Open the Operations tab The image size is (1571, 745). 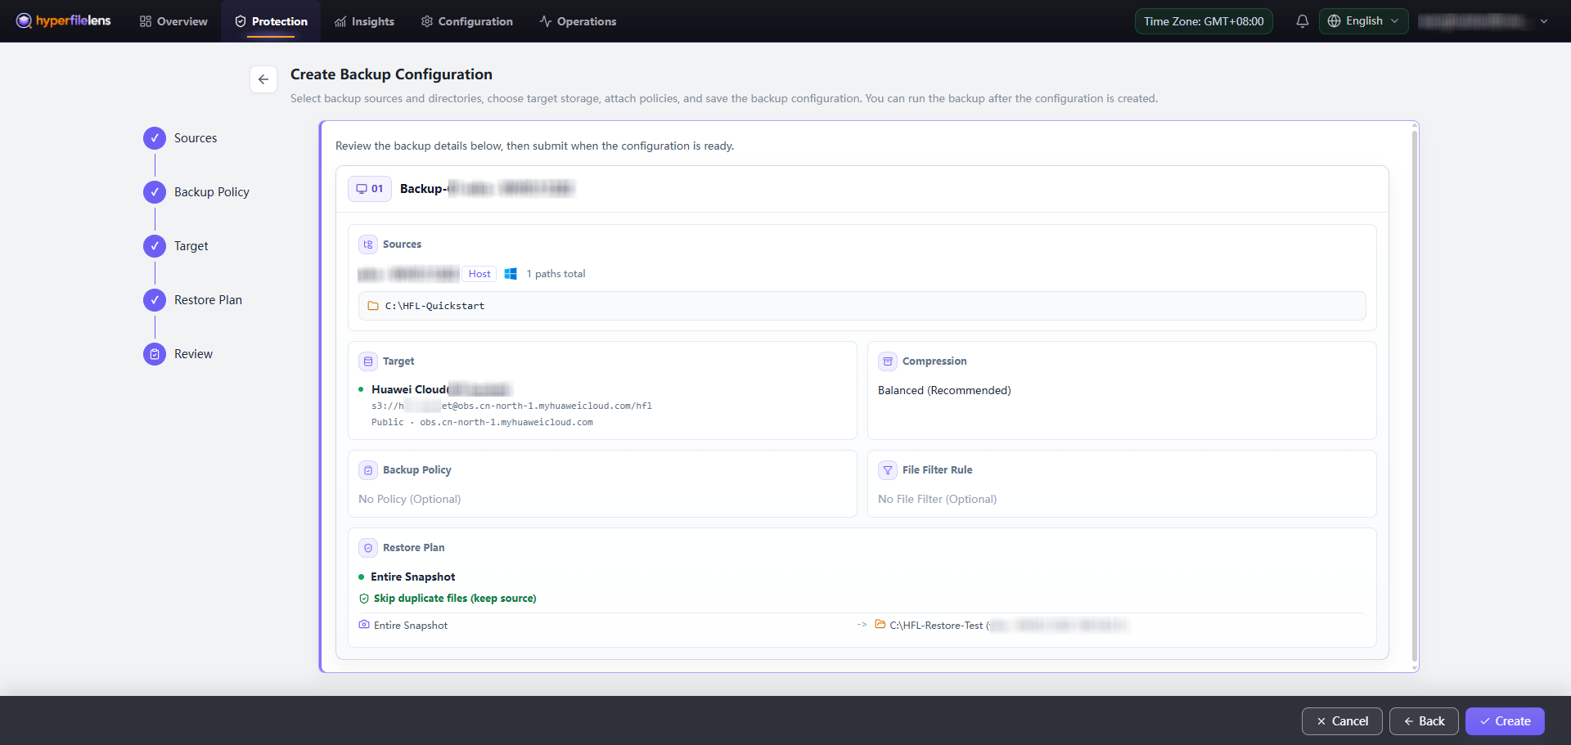point(578,21)
